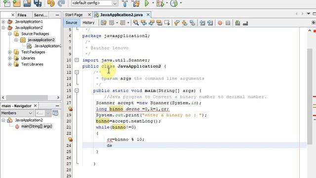Select main(String[] args) in Navigator
This screenshot has width=316, height=178.
click(37, 127)
